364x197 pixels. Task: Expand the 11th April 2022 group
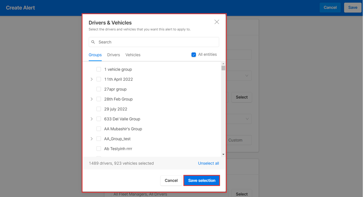[x=91, y=79]
